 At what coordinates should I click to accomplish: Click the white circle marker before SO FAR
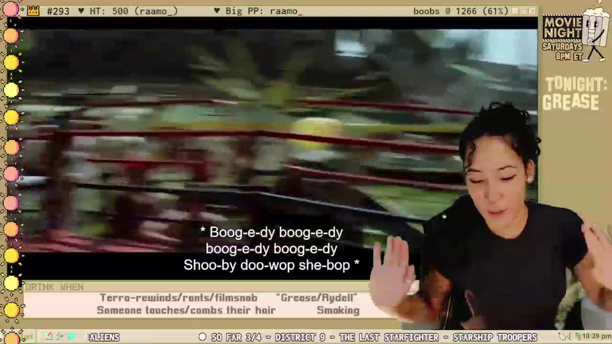point(202,337)
